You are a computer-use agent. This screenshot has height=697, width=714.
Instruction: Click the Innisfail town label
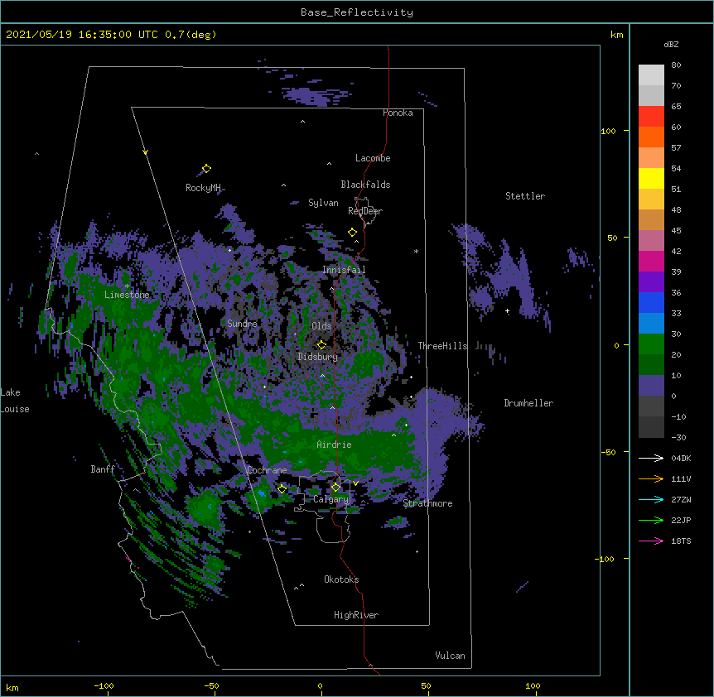click(x=345, y=270)
